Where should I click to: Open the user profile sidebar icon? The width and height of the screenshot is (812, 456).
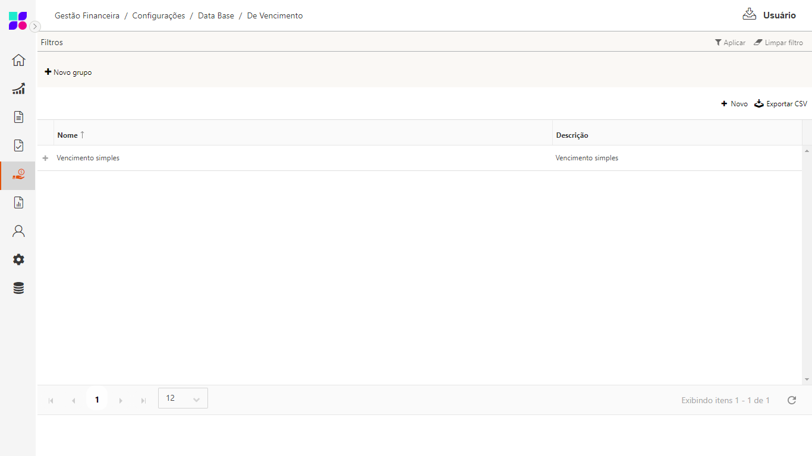[18, 231]
